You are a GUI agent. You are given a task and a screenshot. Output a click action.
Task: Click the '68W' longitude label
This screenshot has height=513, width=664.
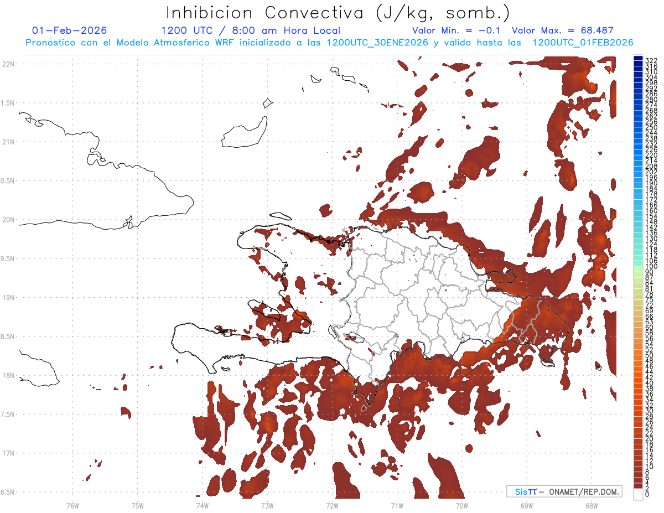[x=591, y=505]
